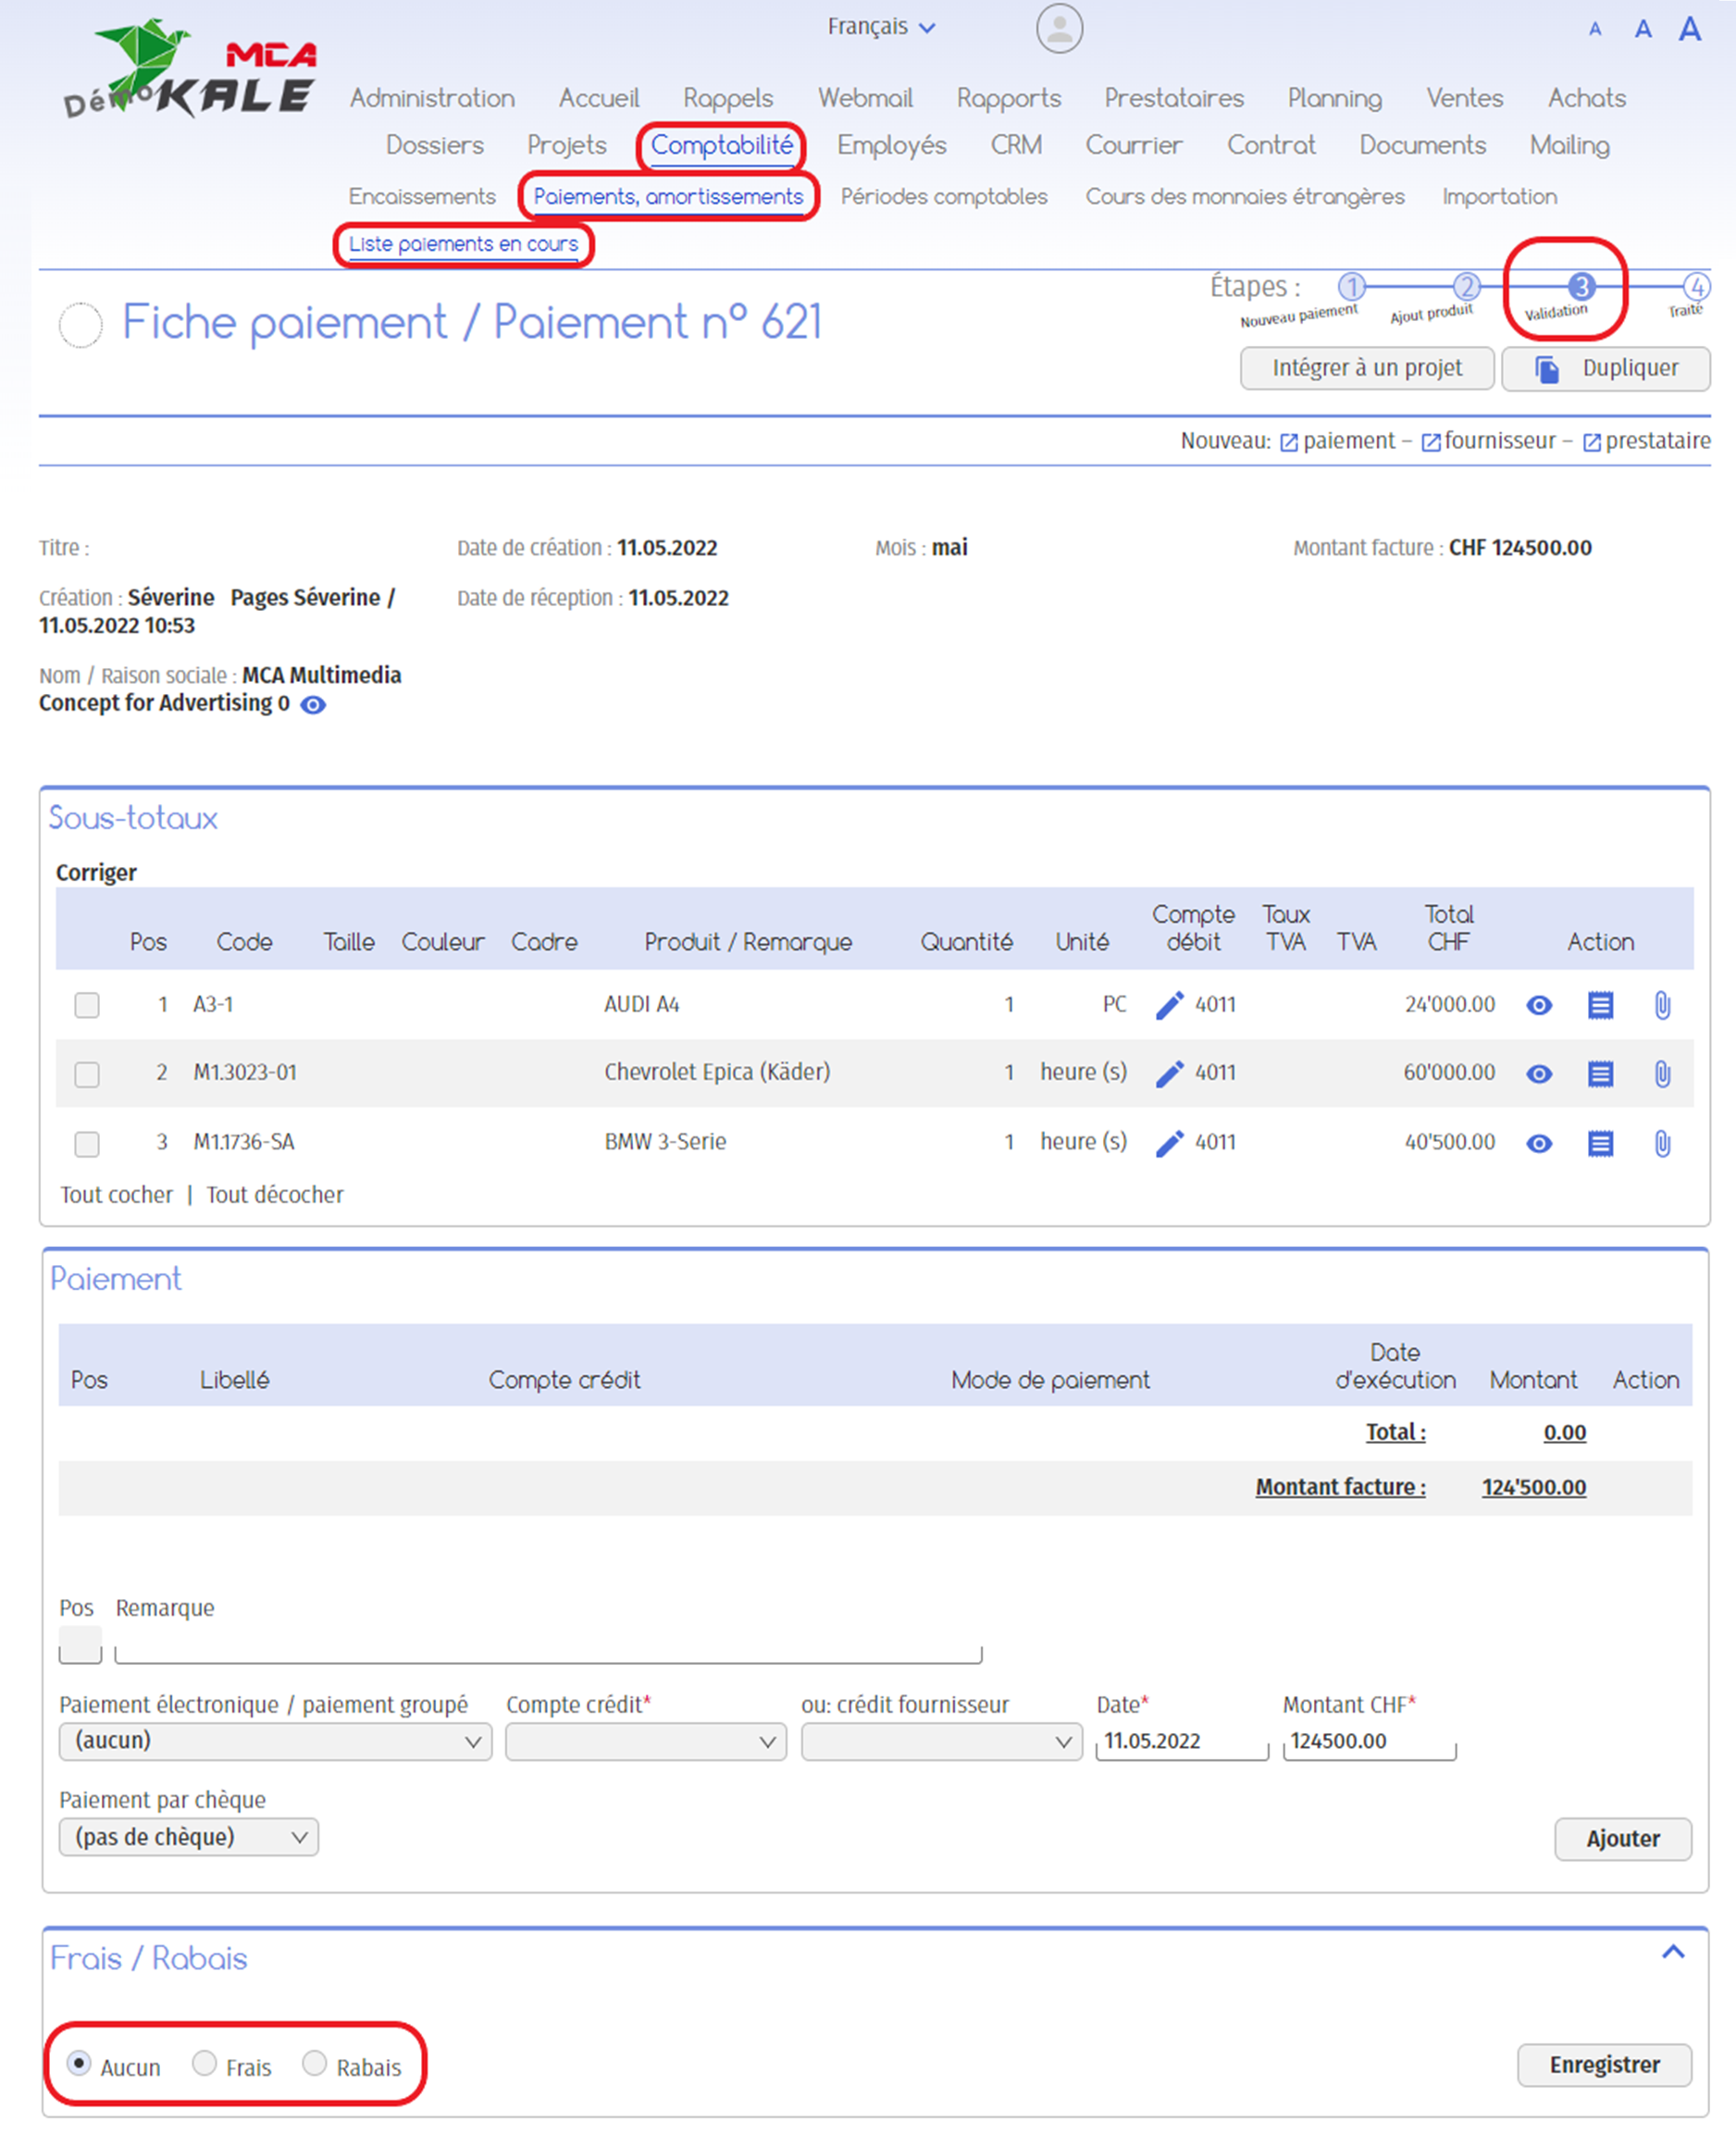Click the pencil edit icon for AUDI A4
This screenshot has width=1736, height=2134.
tap(1169, 1005)
